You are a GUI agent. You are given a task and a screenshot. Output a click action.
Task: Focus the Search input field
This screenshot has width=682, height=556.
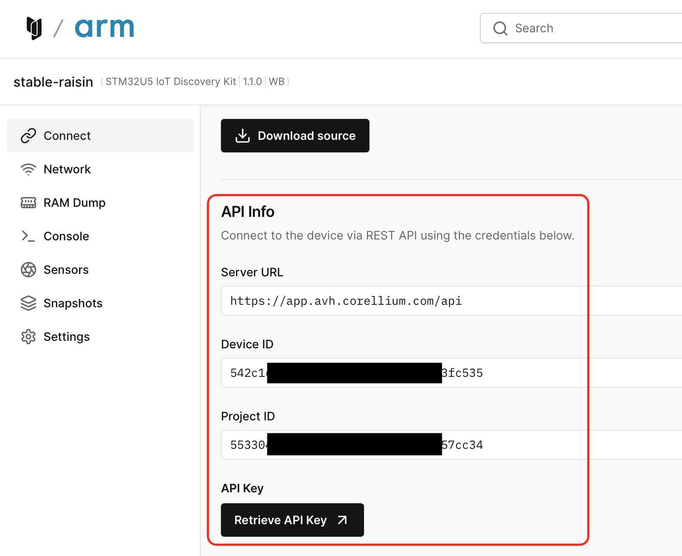[582, 28]
